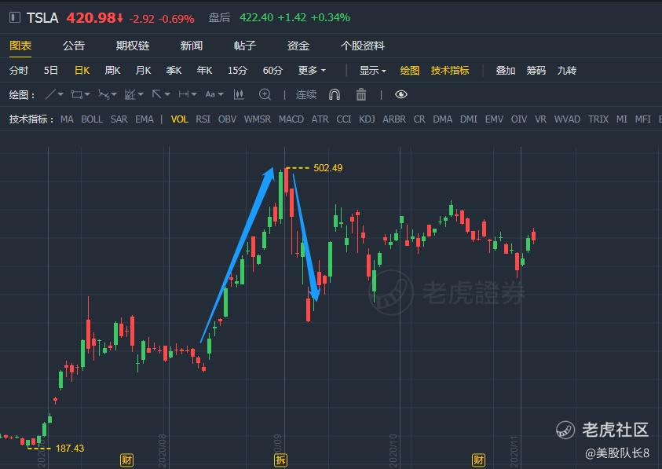The width and height of the screenshot is (662, 469).
Task: Switch to 60分 minute chart
Action: click(272, 70)
